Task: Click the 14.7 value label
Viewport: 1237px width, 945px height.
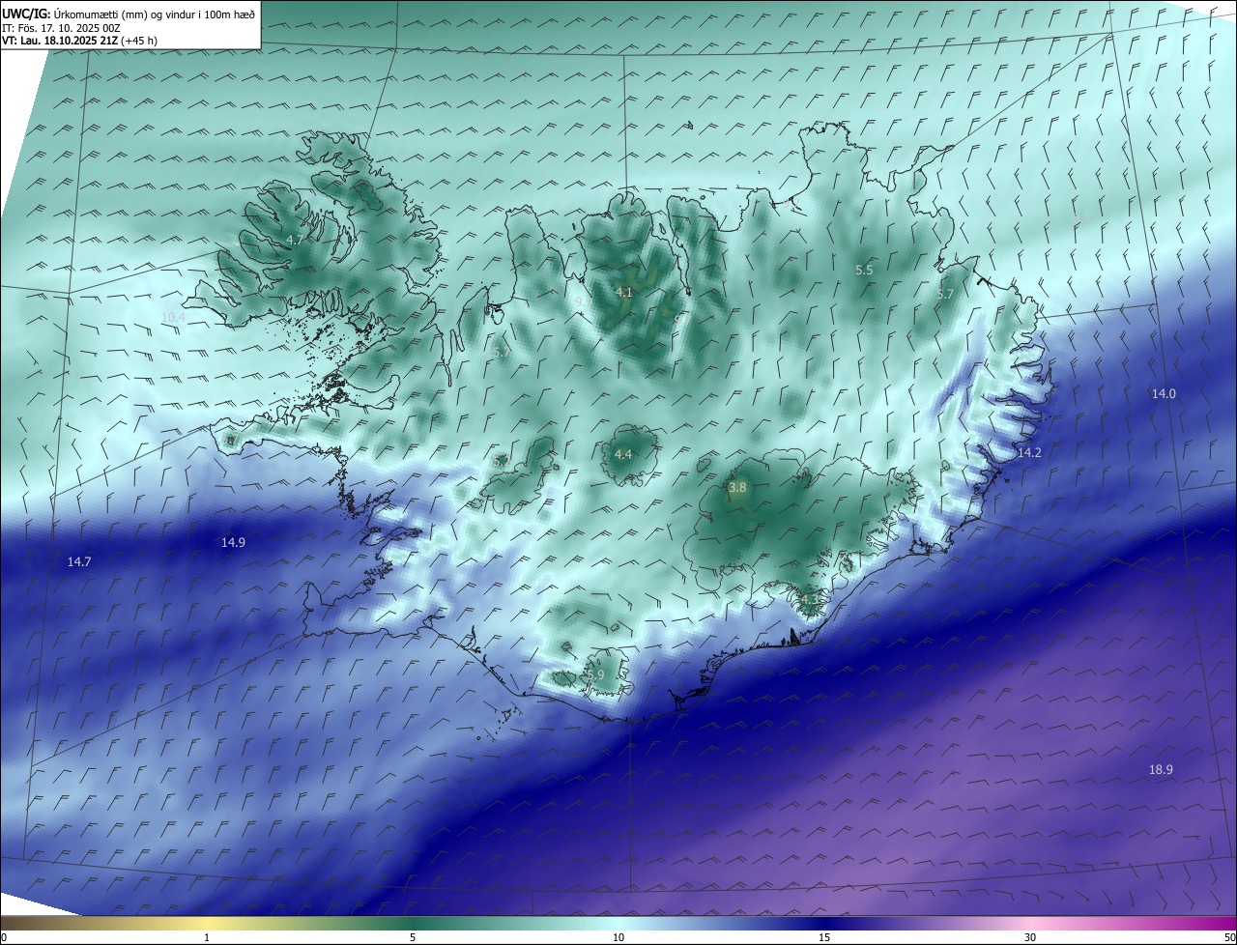Action: point(79,562)
